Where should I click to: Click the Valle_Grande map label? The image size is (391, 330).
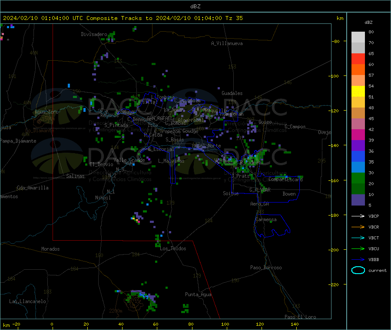[129, 160]
